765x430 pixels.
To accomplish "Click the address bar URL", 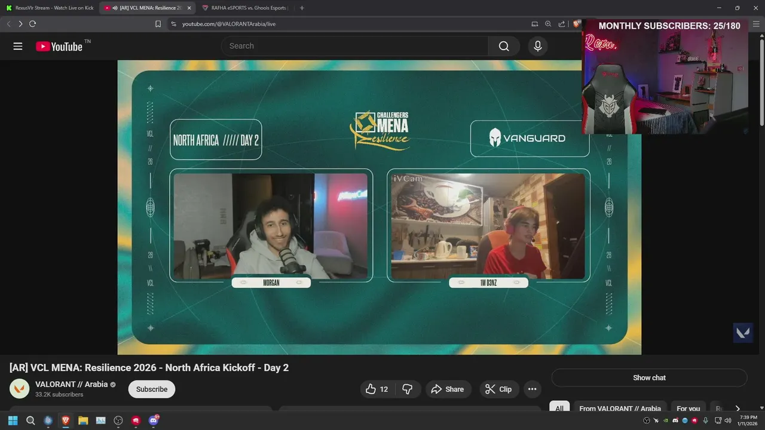I will point(229,24).
